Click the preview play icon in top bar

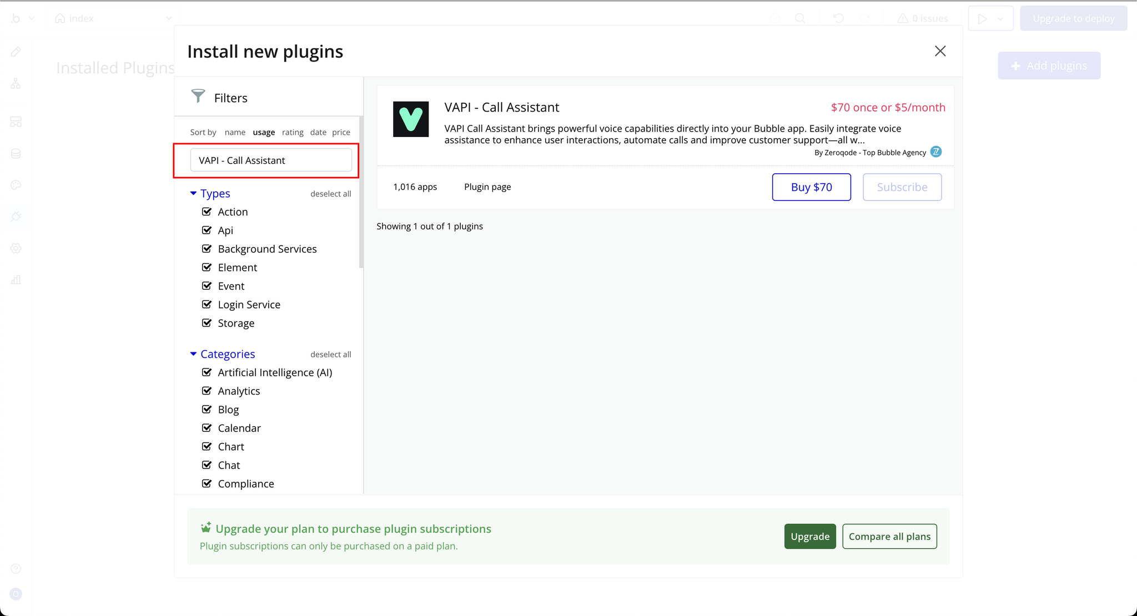coord(982,18)
